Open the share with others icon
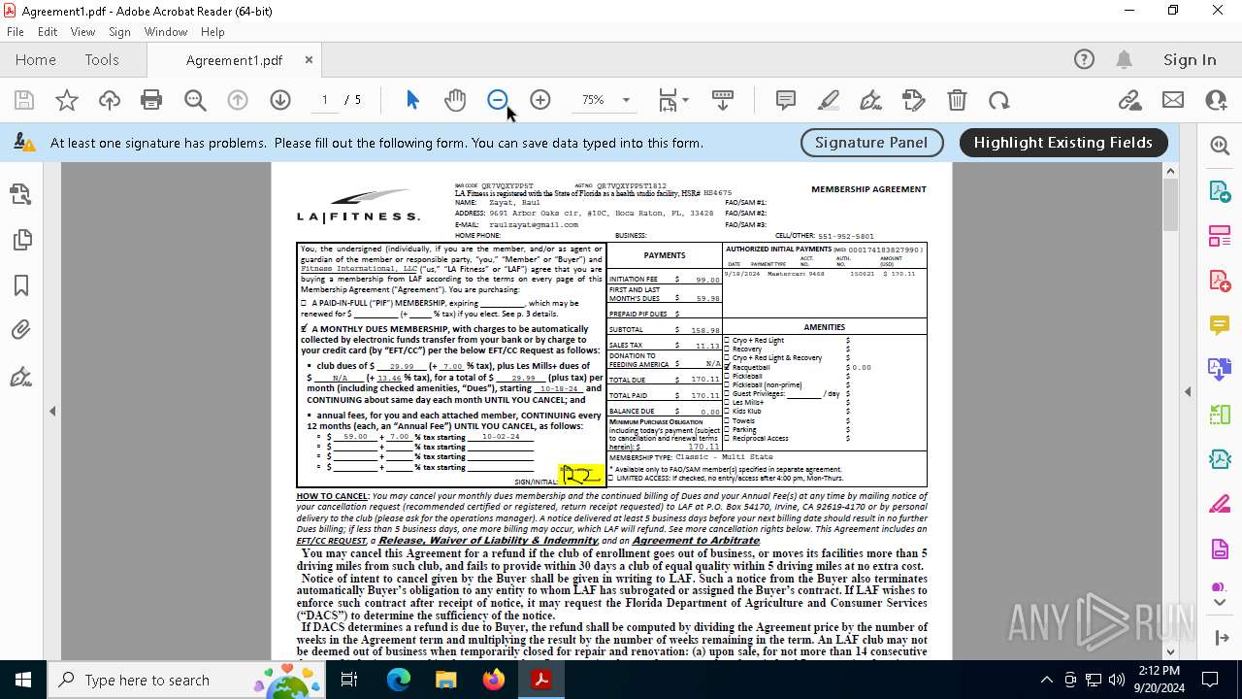The height and width of the screenshot is (699, 1242). tap(1216, 100)
